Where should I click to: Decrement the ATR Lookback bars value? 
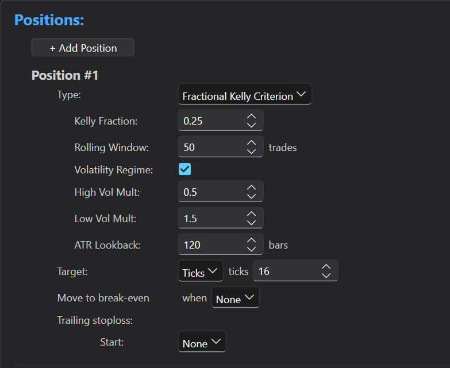pos(251,249)
